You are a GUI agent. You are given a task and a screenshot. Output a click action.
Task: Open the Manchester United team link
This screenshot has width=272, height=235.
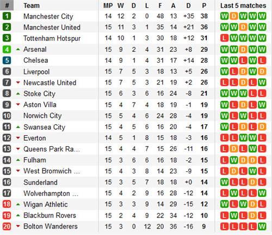point(52,27)
